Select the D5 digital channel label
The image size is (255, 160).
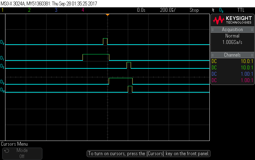[2, 66]
